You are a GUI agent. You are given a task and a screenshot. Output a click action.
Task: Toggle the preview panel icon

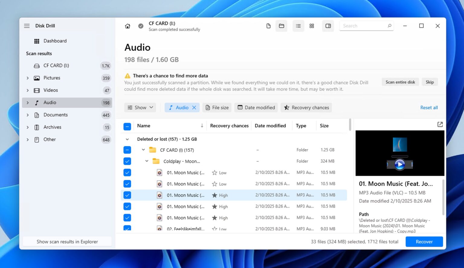pyautogui.click(x=328, y=26)
